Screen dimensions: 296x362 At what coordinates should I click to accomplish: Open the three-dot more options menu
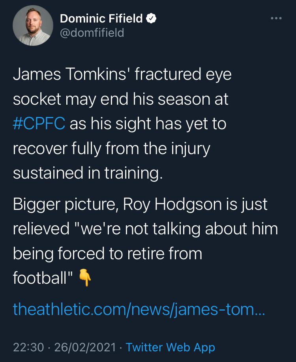click(276, 18)
